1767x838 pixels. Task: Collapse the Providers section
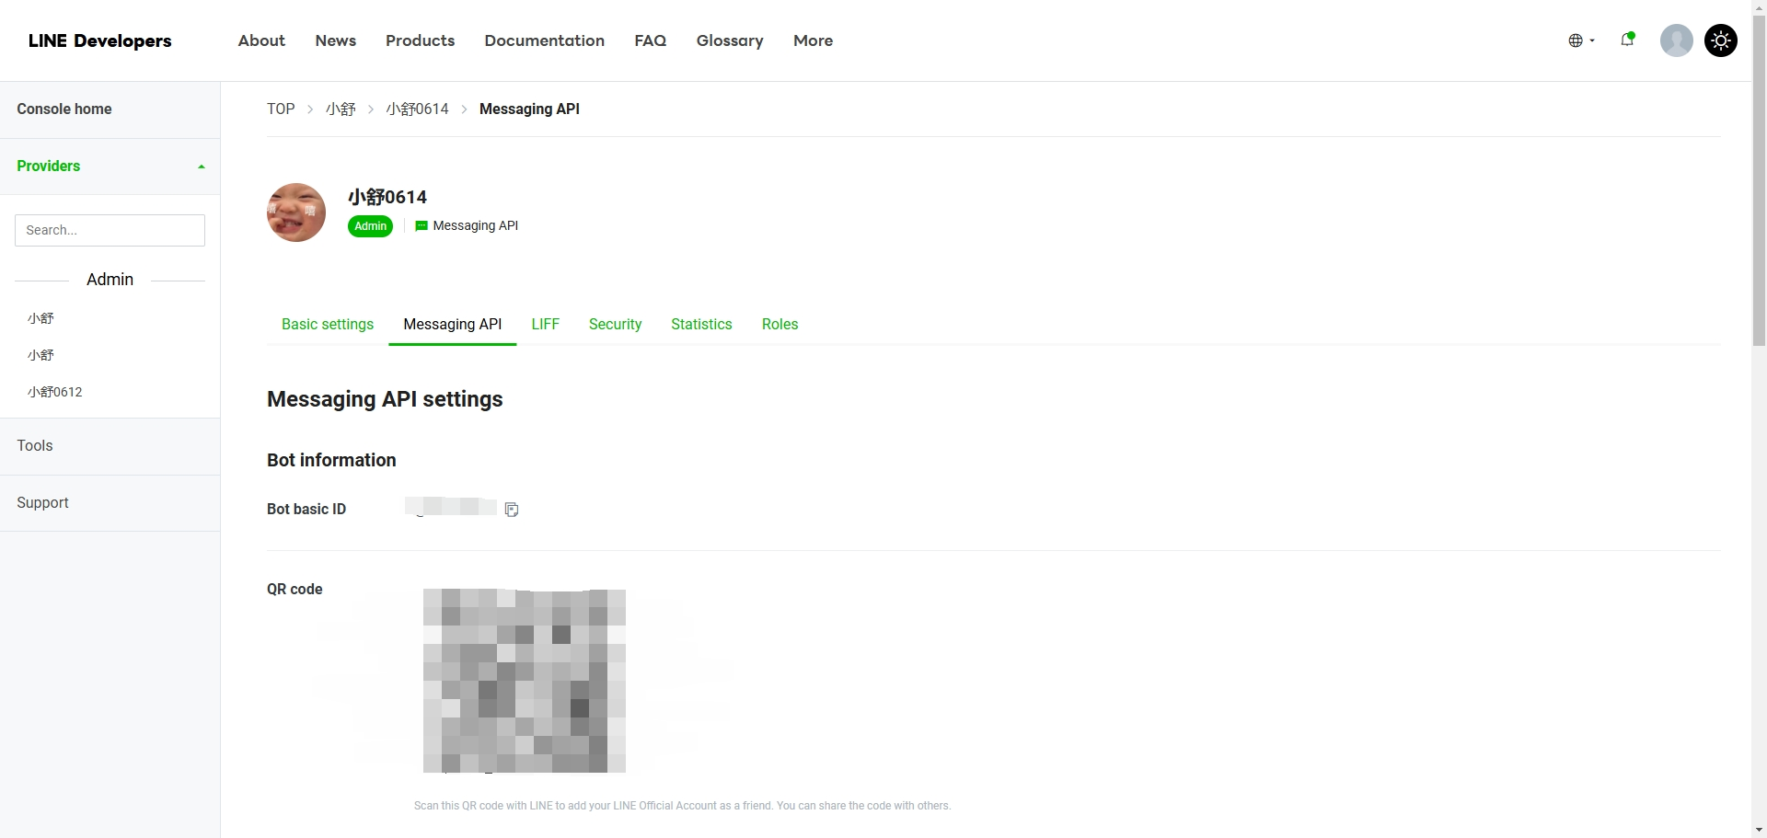click(110, 166)
